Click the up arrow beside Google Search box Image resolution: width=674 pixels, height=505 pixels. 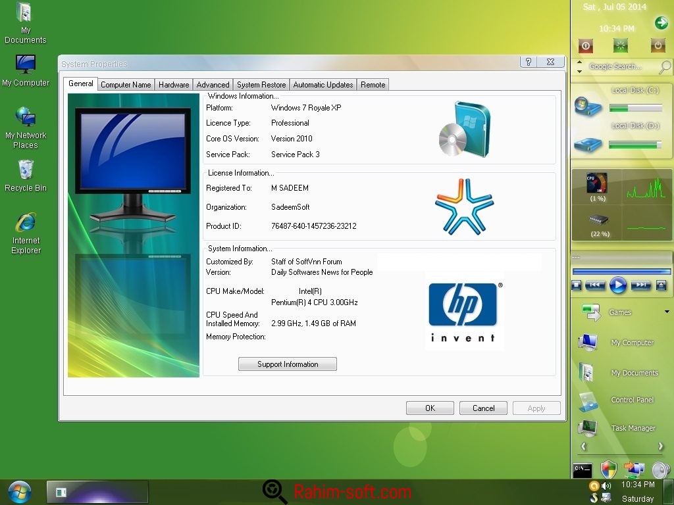click(579, 62)
